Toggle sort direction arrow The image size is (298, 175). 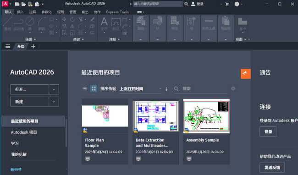(x=166, y=89)
